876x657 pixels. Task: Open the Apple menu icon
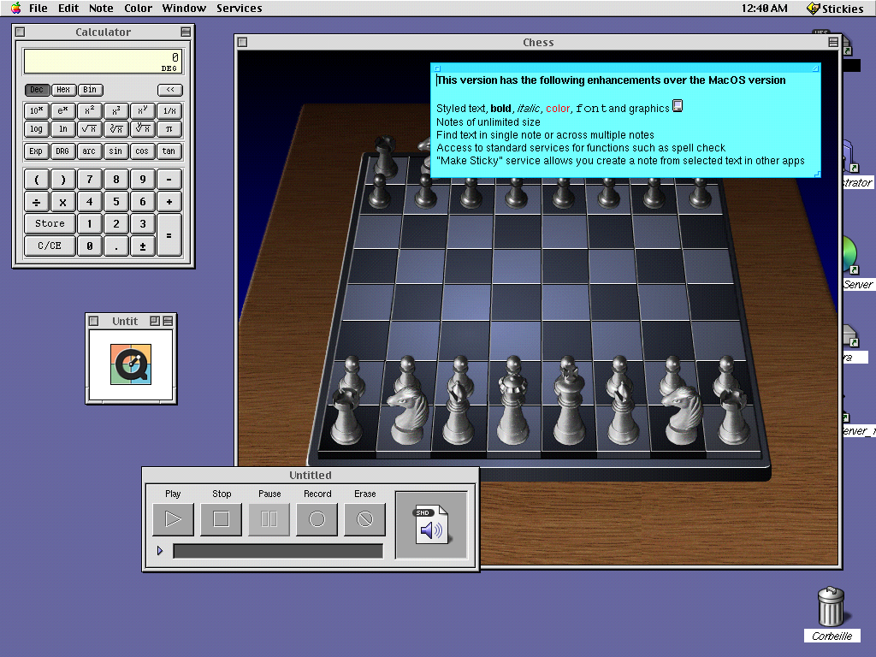point(15,8)
